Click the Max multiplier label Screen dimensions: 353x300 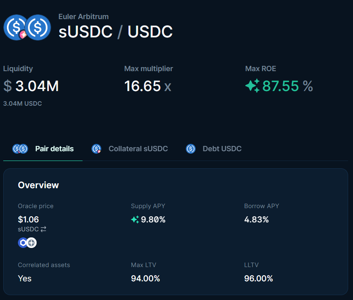click(x=148, y=69)
